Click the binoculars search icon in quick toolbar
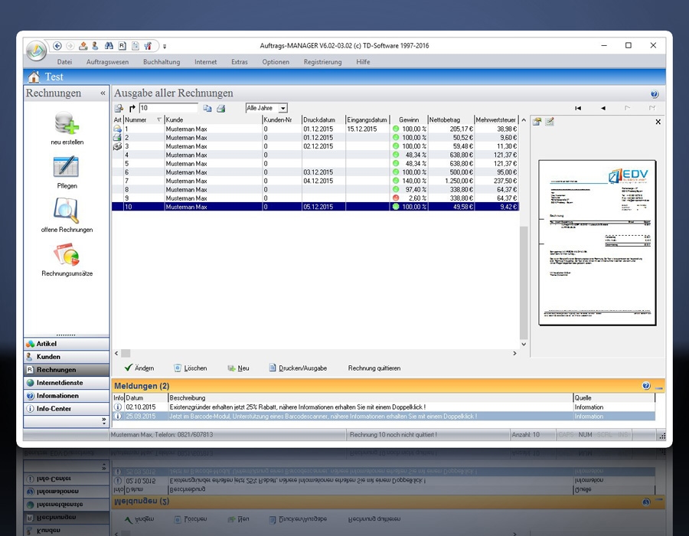The width and height of the screenshot is (689, 536). point(109,46)
